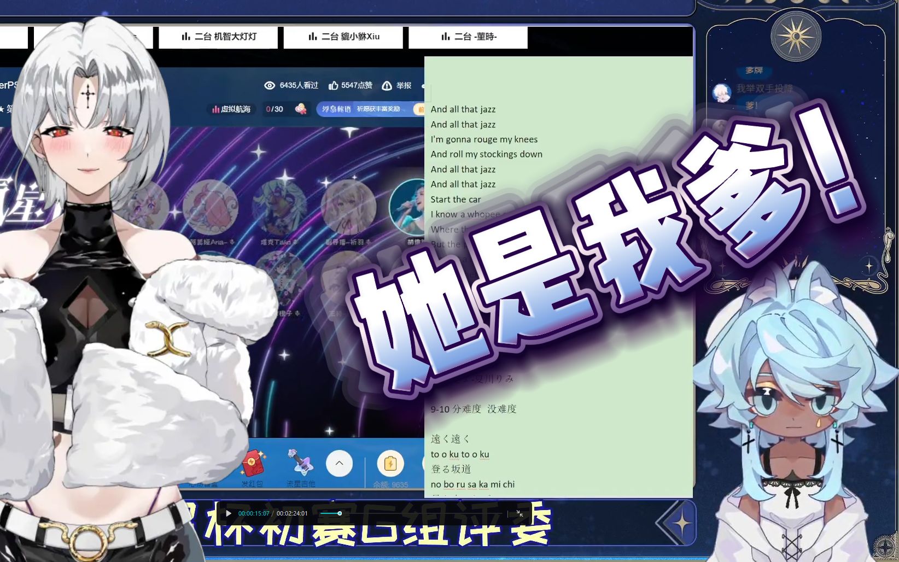Screen dimensions: 899x562
Task: Click the eye icon beside 6435人看过
Action: click(x=269, y=85)
